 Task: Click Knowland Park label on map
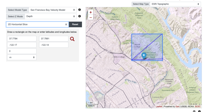tap(168, 90)
